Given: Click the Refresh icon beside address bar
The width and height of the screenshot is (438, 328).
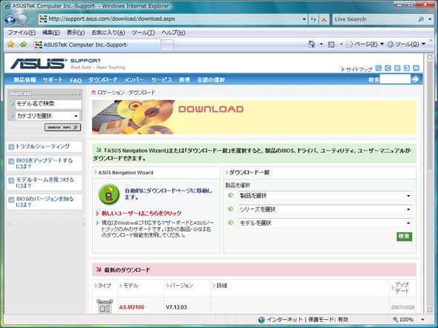Looking at the screenshot, I should tap(313, 19).
